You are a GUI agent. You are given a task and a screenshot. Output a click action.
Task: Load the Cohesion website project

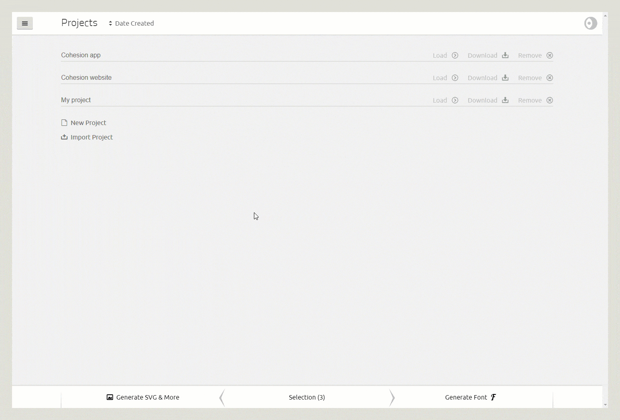pyautogui.click(x=445, y=78)
